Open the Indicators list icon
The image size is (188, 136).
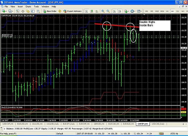point(126,11)
